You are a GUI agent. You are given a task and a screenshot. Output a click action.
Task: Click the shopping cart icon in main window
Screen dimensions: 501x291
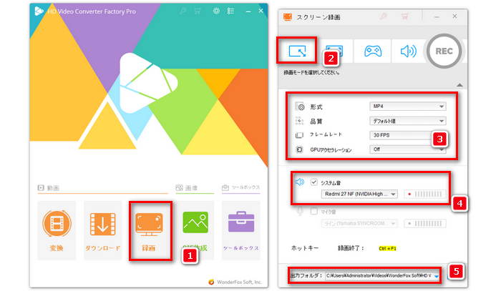point(198,11)
